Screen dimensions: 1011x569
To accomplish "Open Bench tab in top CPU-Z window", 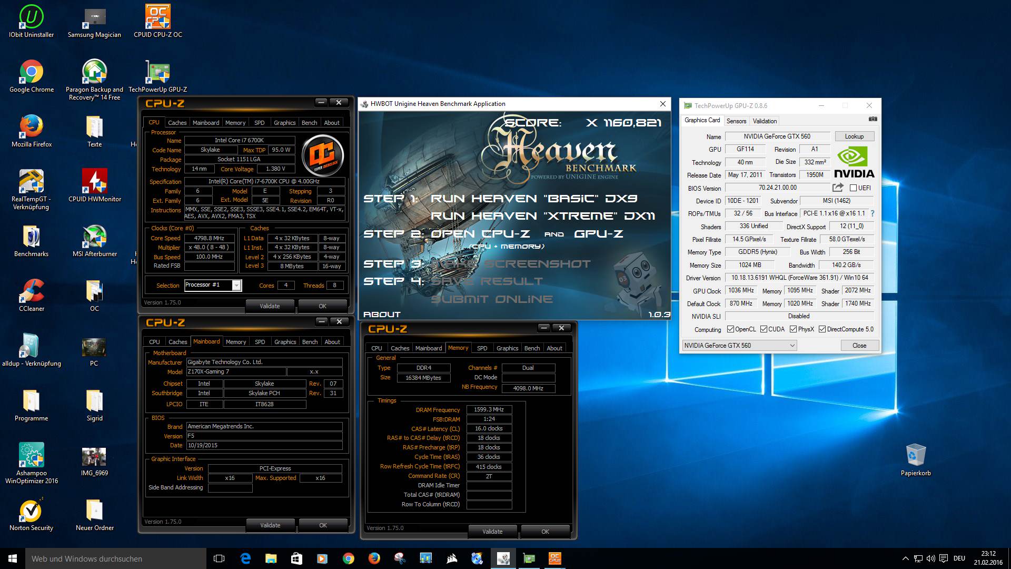I will [309, 122].
